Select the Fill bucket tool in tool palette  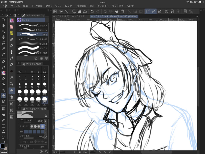pyautogui.click(x=3, y=114)
